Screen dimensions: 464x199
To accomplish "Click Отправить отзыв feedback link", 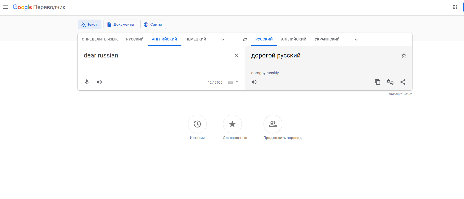I will [400, 94].
